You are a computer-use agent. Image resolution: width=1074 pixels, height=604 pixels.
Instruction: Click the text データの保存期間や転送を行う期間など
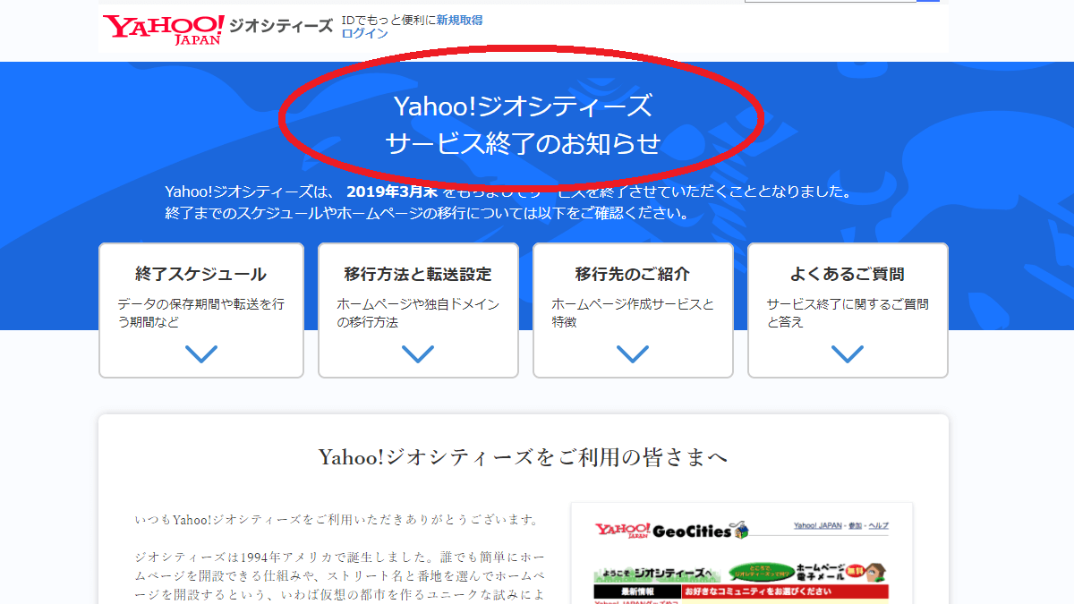[201, 313]
